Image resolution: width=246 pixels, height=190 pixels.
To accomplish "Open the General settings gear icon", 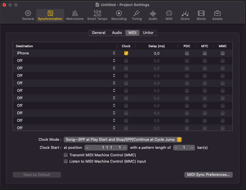I will [28, 15].
